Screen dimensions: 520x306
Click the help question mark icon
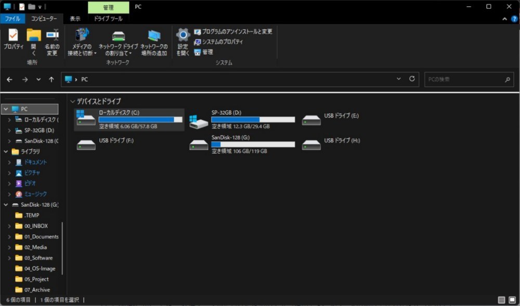tap(514, 19)
